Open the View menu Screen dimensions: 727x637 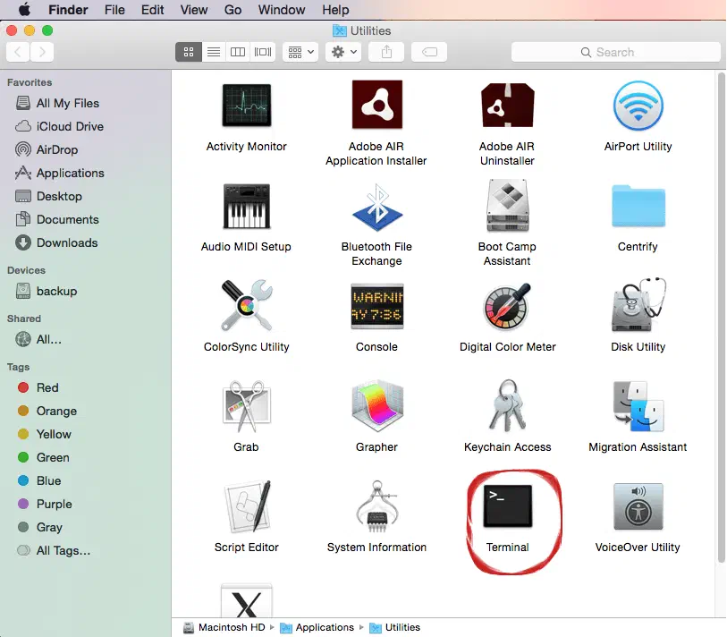194,10
